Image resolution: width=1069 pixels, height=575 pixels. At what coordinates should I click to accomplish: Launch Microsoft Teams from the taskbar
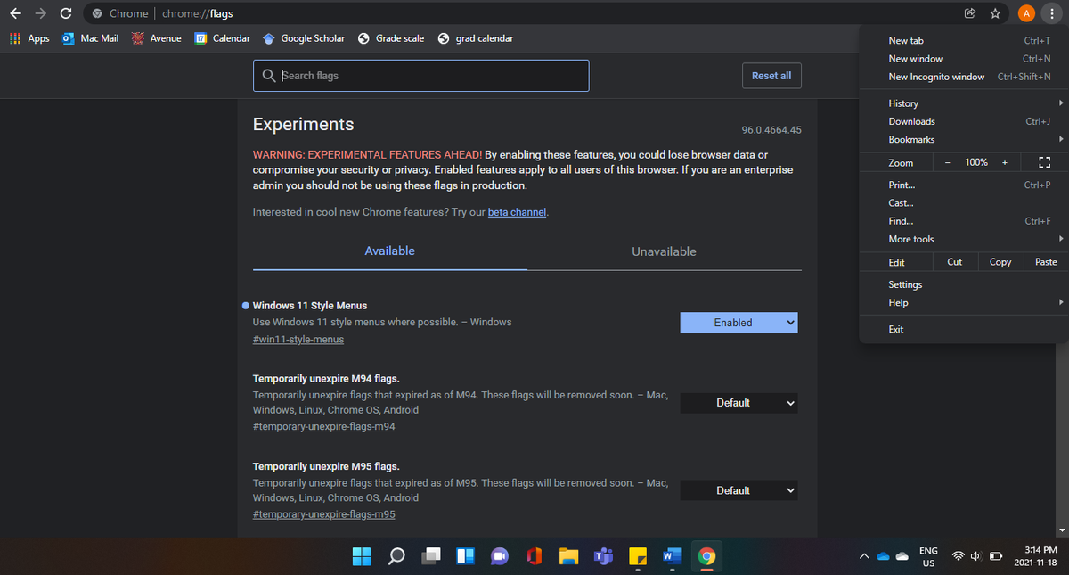[603, 556]
